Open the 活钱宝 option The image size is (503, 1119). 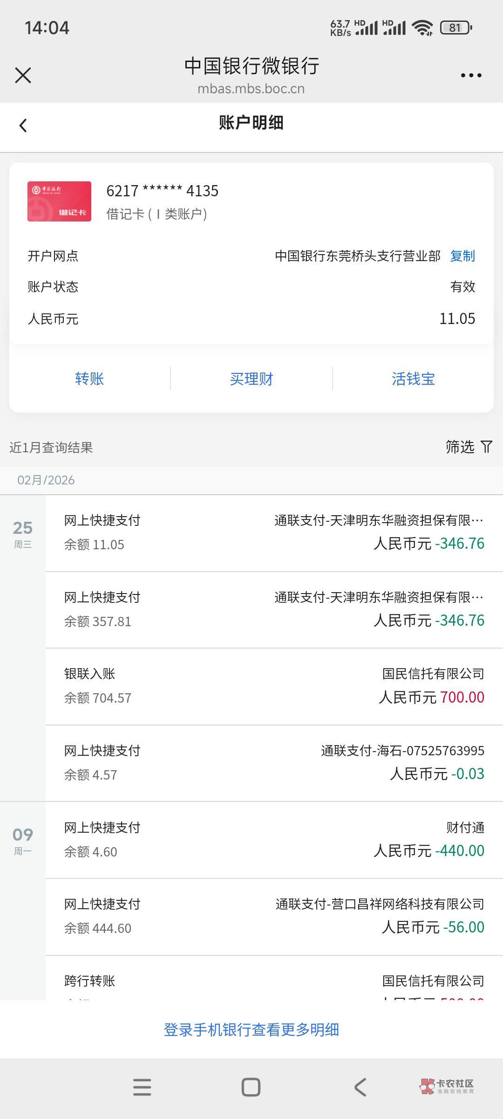click(x=413, y=379)
